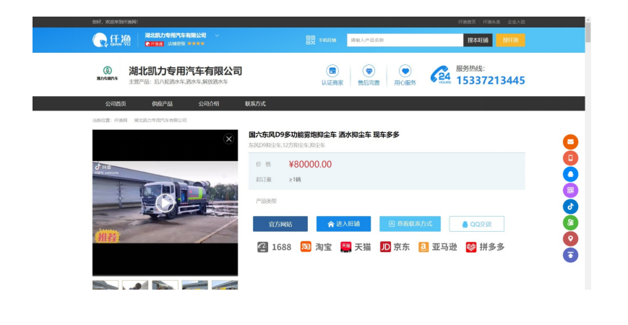Click the back-to-top arrow side icon

[570, 255]
